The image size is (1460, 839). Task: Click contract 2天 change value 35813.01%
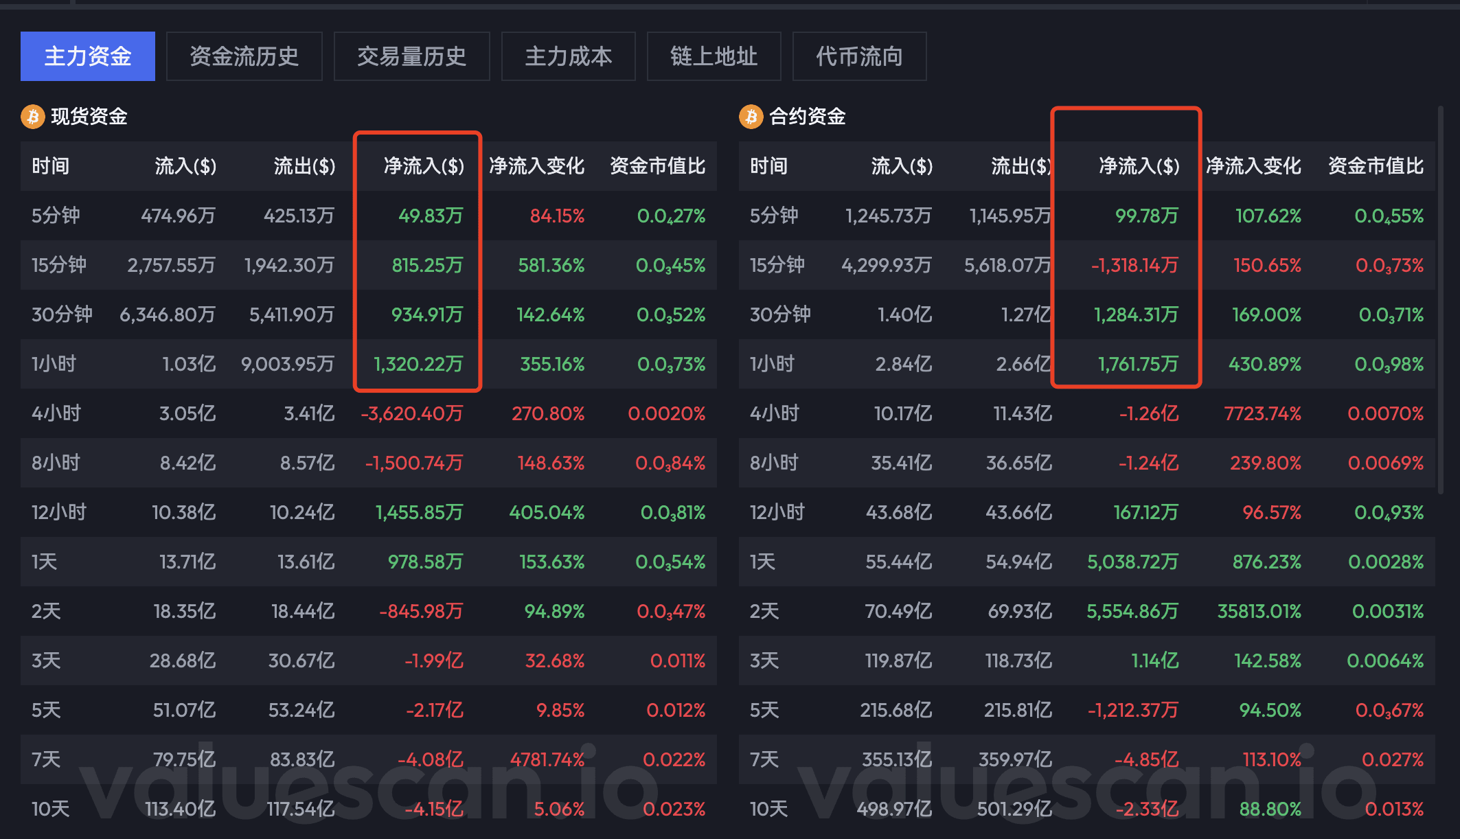(1259, 611)
